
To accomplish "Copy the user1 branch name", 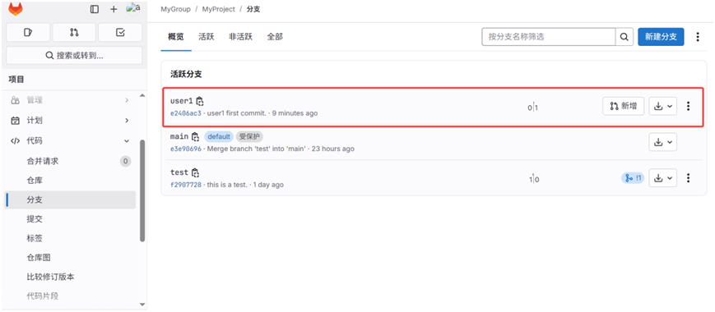I will 200,101.
